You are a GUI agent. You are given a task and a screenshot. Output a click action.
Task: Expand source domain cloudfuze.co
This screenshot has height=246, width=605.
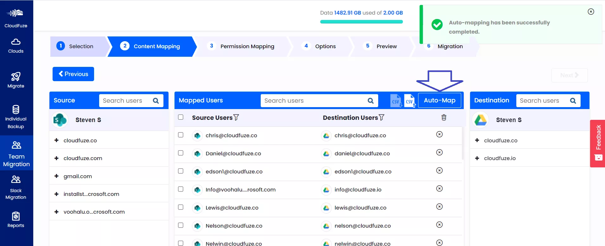[x=56, y=140]
